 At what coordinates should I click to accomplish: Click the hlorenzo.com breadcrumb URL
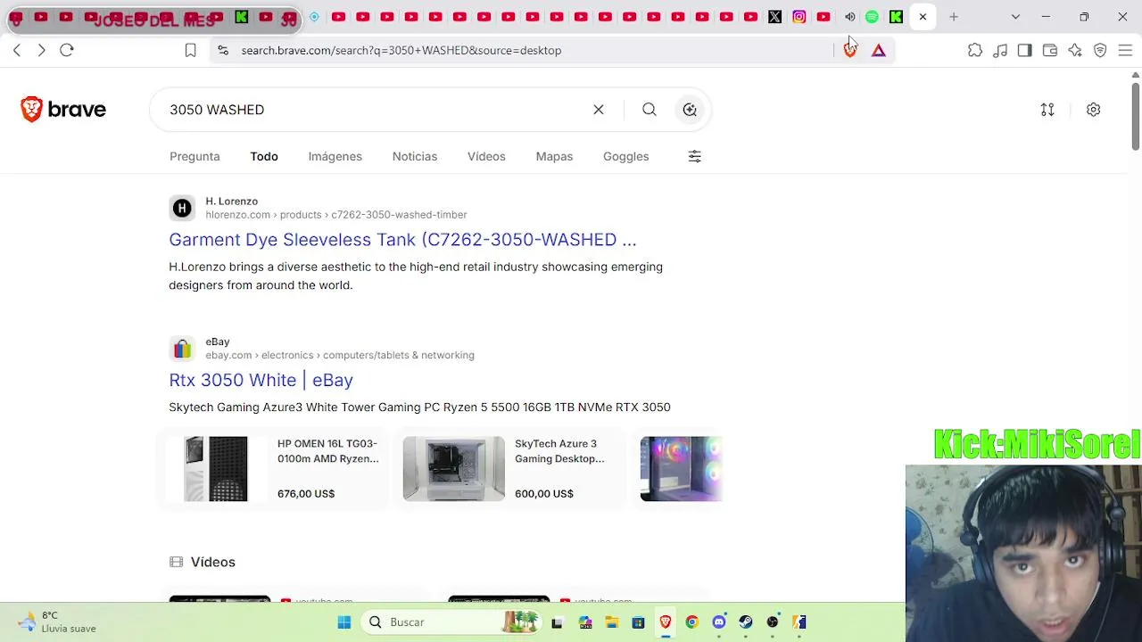(336, 215)
